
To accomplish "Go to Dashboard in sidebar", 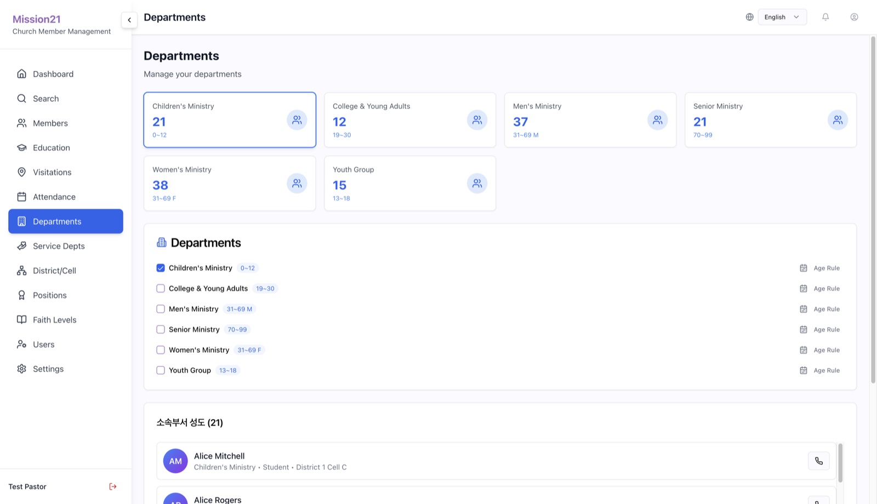I will (66, 74).
